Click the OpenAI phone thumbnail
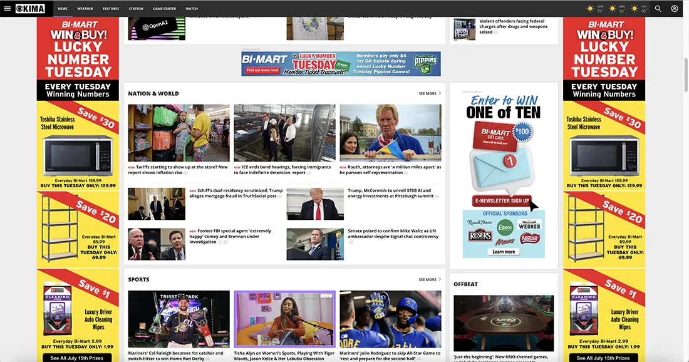Image resolution: width=689 pixels, height=362 pixels. click(157, 29)
